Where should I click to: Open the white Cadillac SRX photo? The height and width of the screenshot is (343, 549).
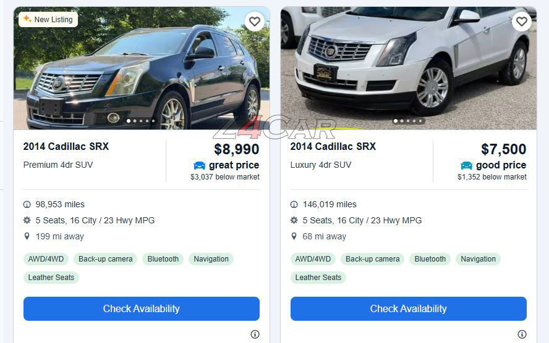pos(409,68)
